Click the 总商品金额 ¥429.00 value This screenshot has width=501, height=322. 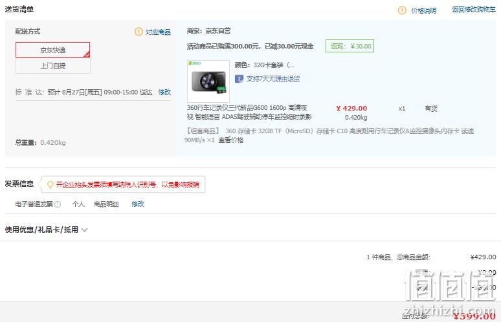tap(483, 257)
